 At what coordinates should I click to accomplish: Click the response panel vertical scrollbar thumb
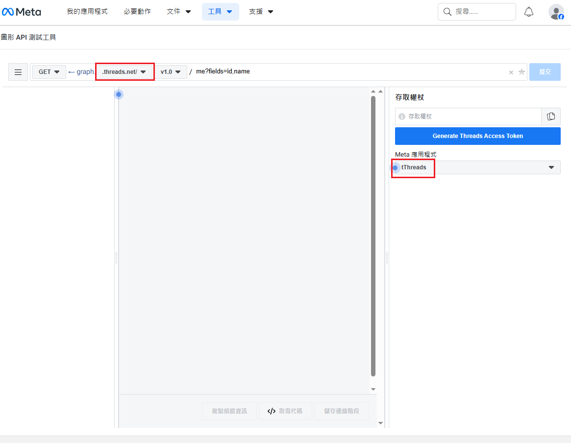(x=373, y=236)
